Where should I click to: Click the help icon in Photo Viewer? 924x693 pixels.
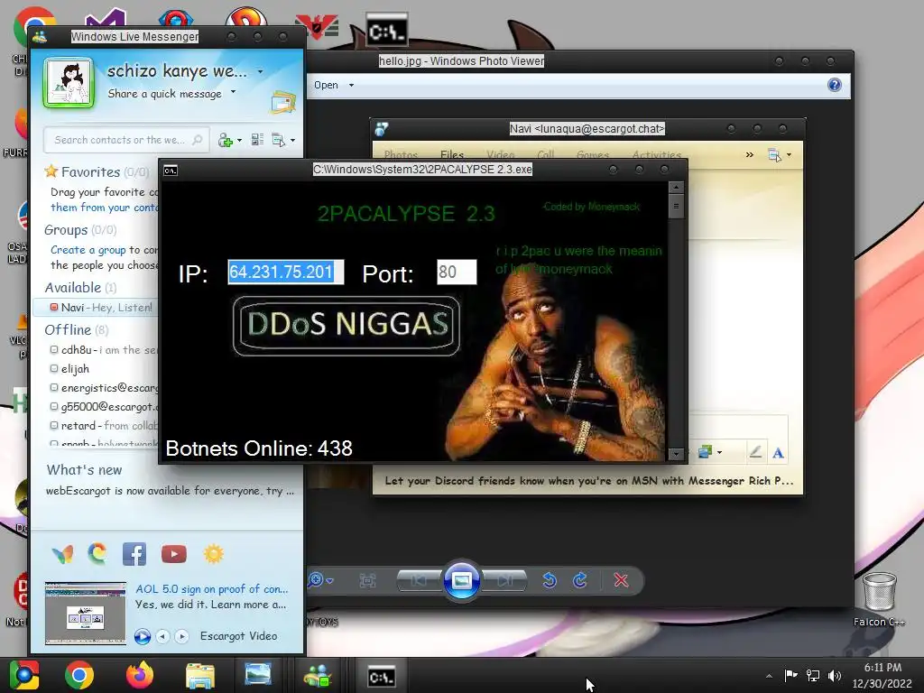pos(835,85)
